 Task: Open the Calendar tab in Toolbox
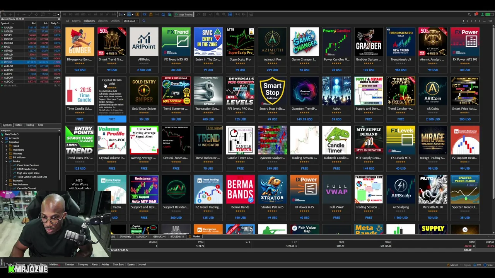[69, 264]
